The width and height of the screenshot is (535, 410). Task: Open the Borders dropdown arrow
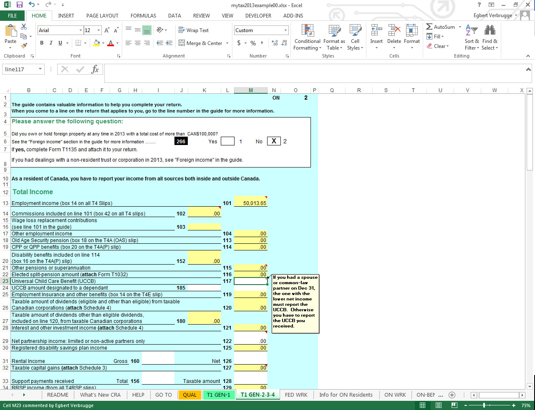[x=86, y=43]
